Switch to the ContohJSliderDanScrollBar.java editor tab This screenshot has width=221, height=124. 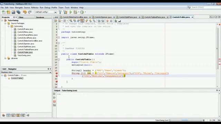click(x=75, y=17)
